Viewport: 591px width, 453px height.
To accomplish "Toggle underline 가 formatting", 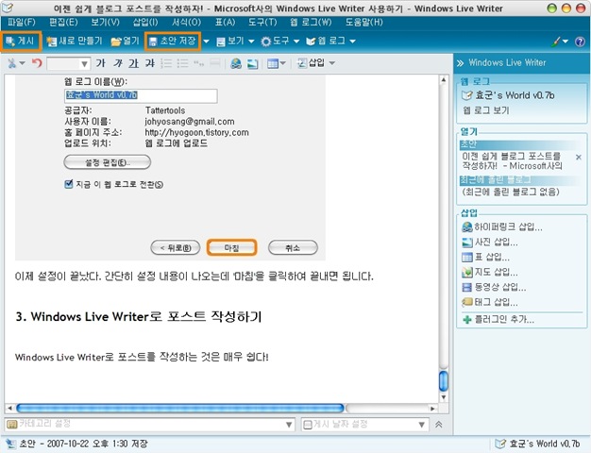I will (x=133, y=63).
